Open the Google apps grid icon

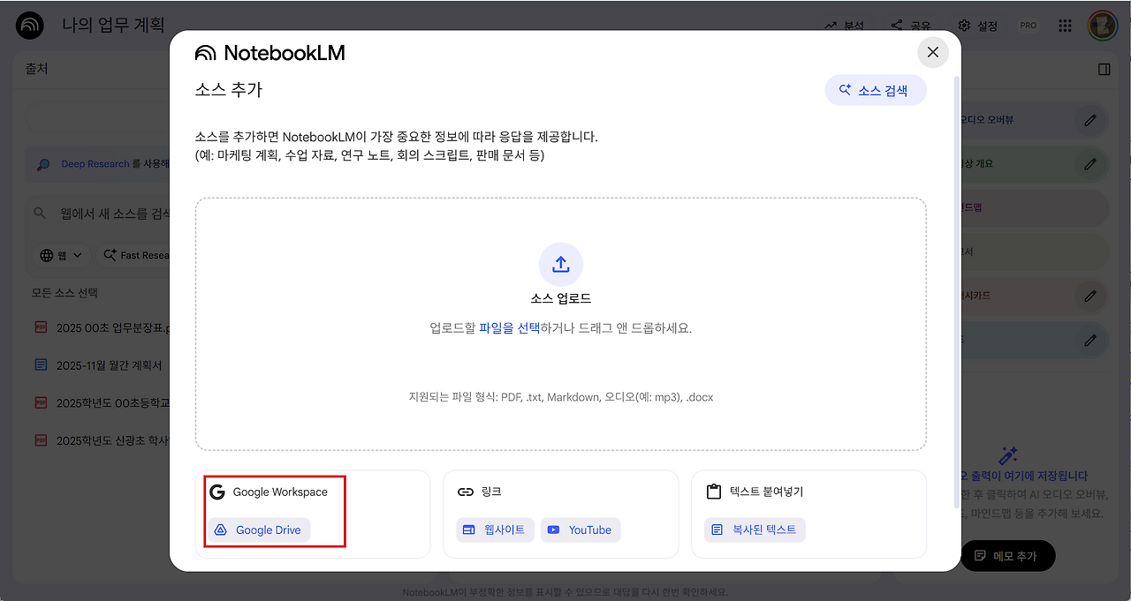1066,26
